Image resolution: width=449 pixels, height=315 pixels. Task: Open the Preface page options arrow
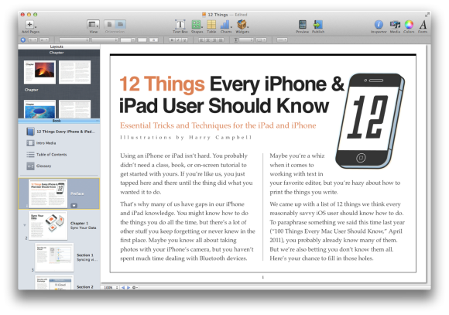(x=74, y=205)
